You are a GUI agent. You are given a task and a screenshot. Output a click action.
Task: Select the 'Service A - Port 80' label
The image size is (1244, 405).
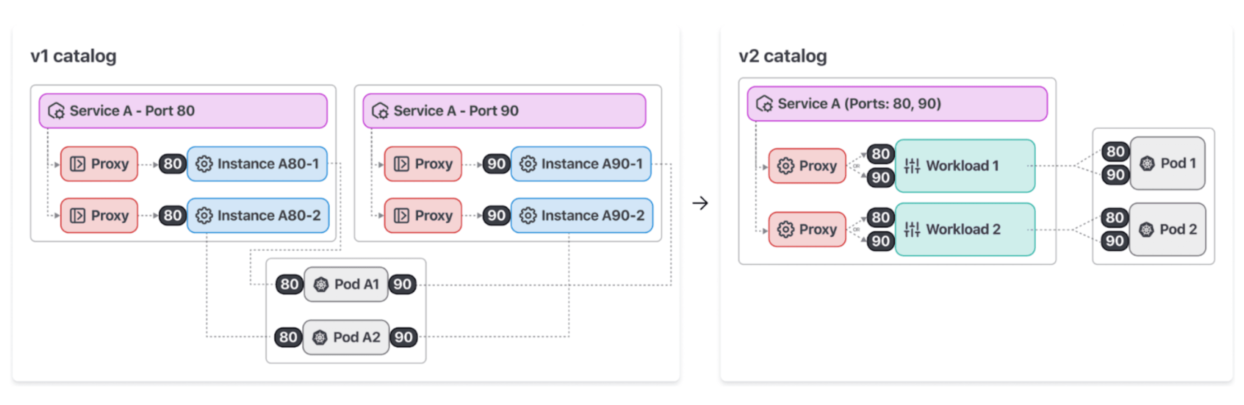pos(132,111)
